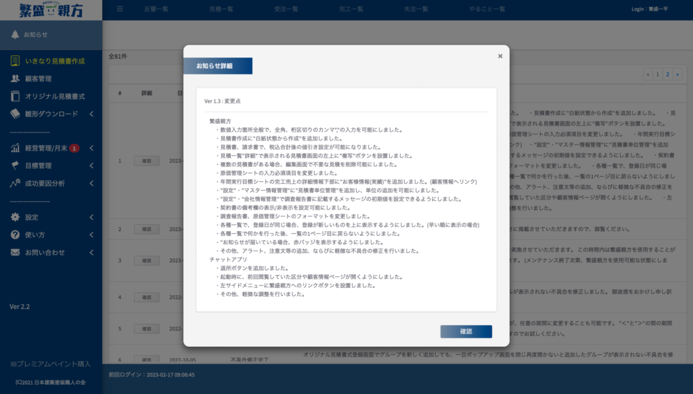
Task: Open オリジナル見積書式 sheet icon
Action: pyautogui.click(x=15, y=96)
